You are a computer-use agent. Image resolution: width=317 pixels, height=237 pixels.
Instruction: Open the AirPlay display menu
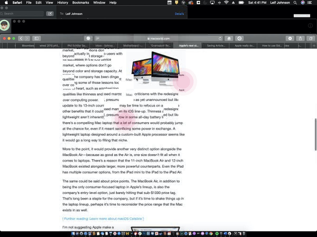(212, 3)
